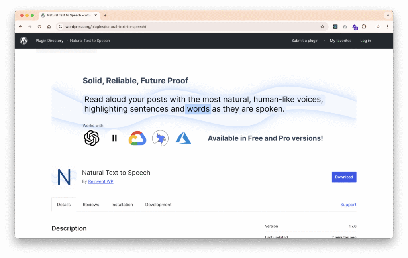Click the blue bird logo icon
The height and width of the screenshot is (258, 408).
(160, 138)
